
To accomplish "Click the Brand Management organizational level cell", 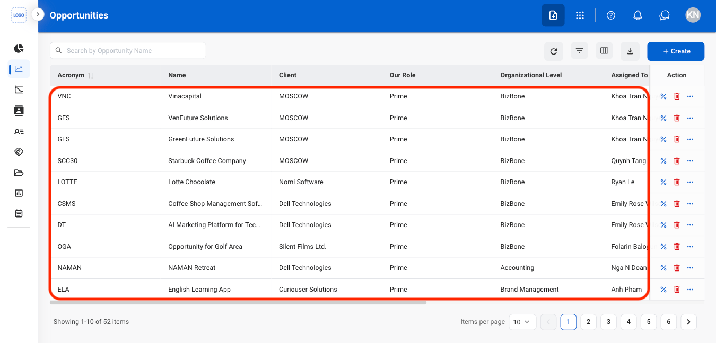I will pos(529,290).
